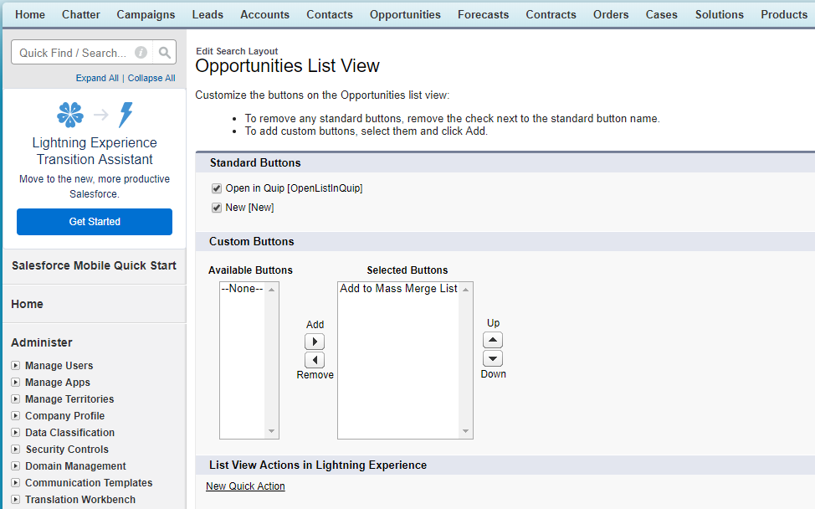The height and width of the screenshot is (509, 815).
Task: Expand Domain Management section
Action: click(x=16, y=465)
